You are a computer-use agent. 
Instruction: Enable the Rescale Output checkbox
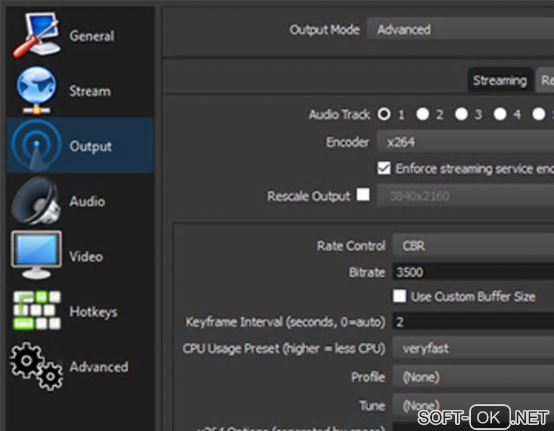click(363, 195)
